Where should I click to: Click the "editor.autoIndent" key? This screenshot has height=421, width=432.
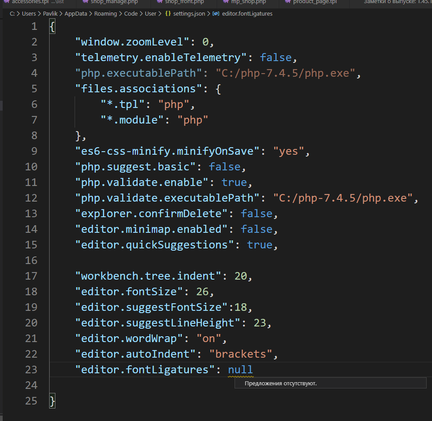pyautogui.click(x=135, y=354)
